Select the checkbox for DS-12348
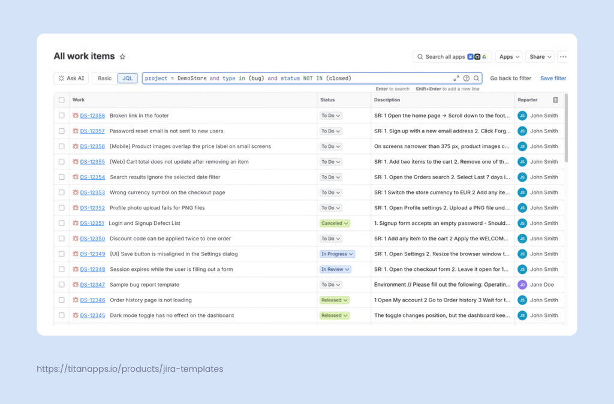614x404 pixels. (62, 269)
